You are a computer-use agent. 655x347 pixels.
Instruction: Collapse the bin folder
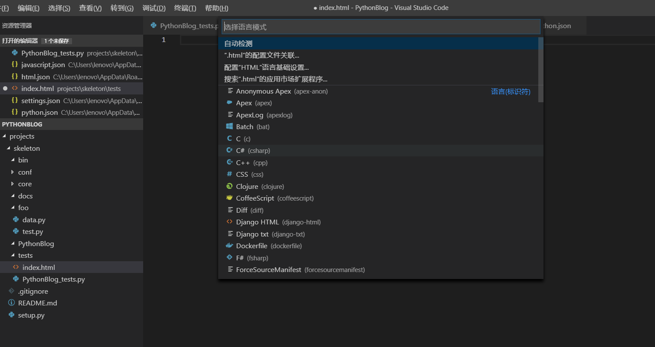coord(13,160)
